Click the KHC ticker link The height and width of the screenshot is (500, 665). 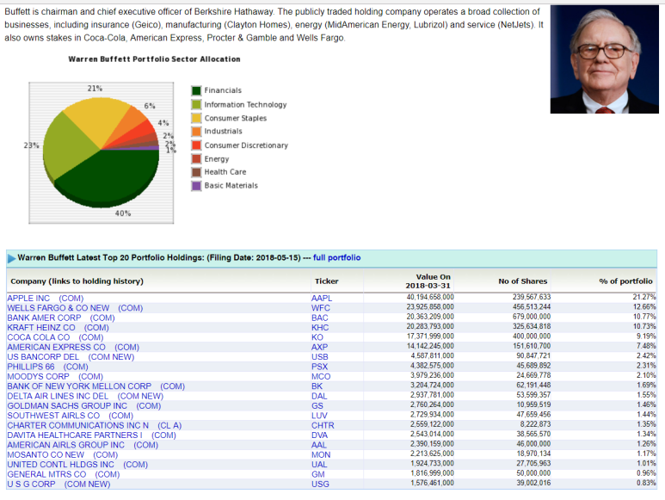[x=320, y=327]
